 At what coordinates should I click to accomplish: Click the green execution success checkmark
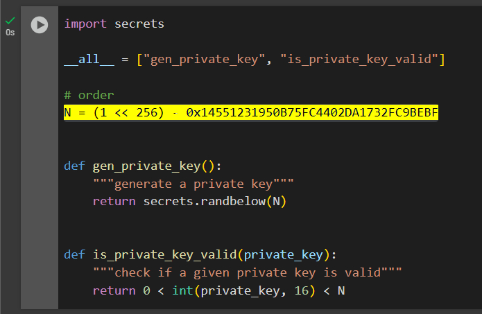point(10,21)
